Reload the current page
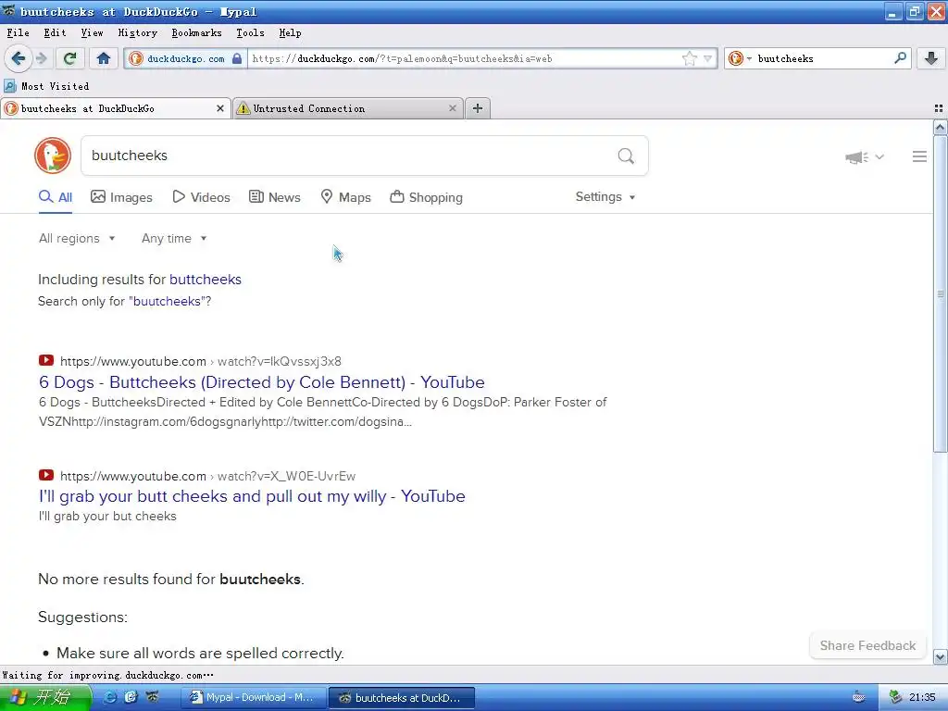 [x=69, y=58]
